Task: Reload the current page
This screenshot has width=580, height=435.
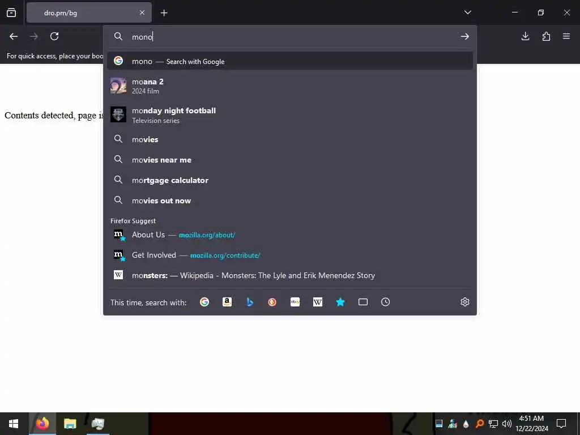Action: pos(54,36)
